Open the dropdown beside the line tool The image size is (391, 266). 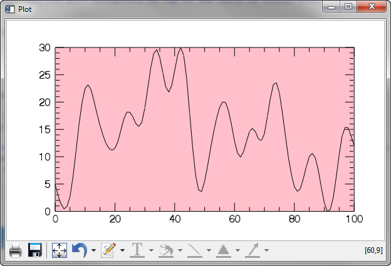pos(209,251)
